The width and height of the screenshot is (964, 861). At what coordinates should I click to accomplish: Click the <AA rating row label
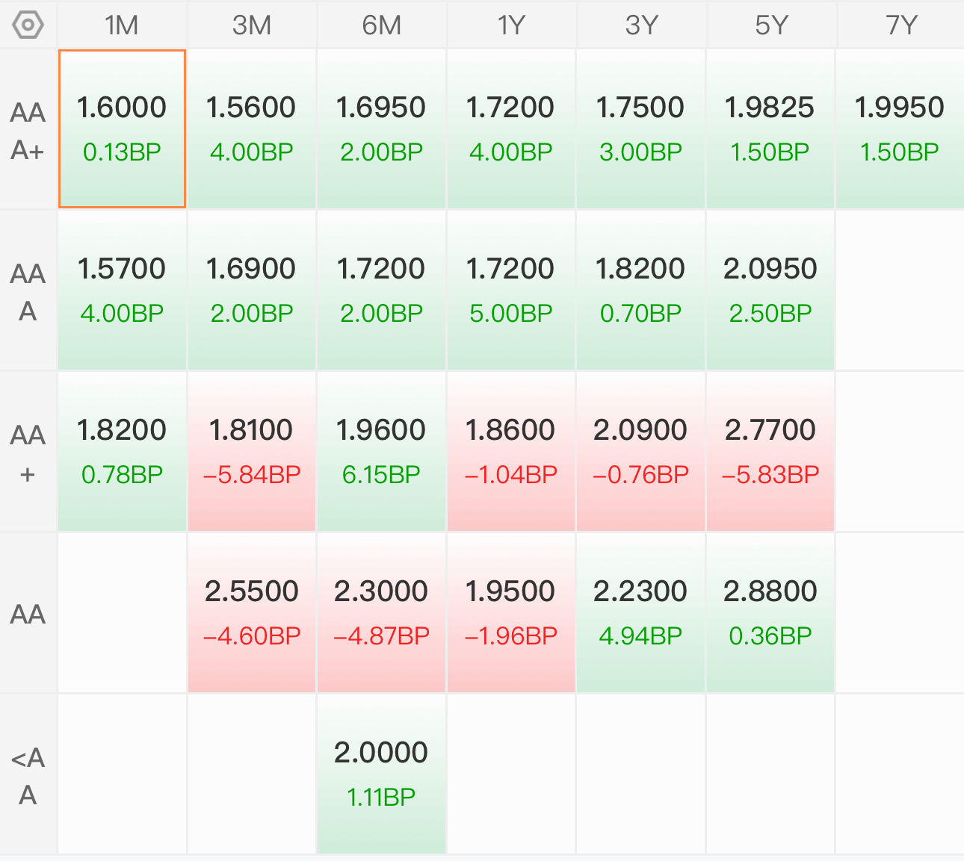pos(28,776)
